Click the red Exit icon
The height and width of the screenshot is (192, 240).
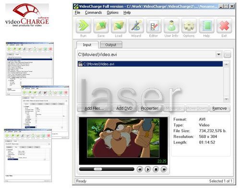[224, 25]
